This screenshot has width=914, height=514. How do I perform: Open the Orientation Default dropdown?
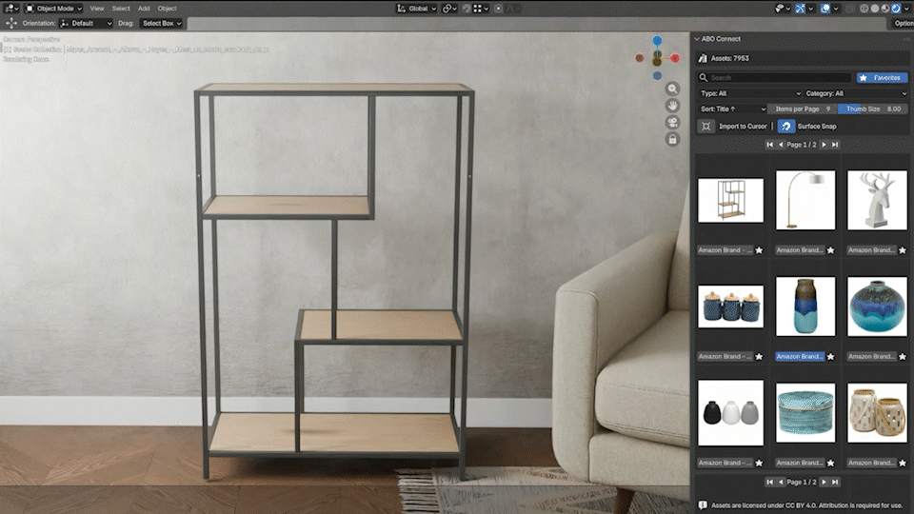(x=86, y=23)
